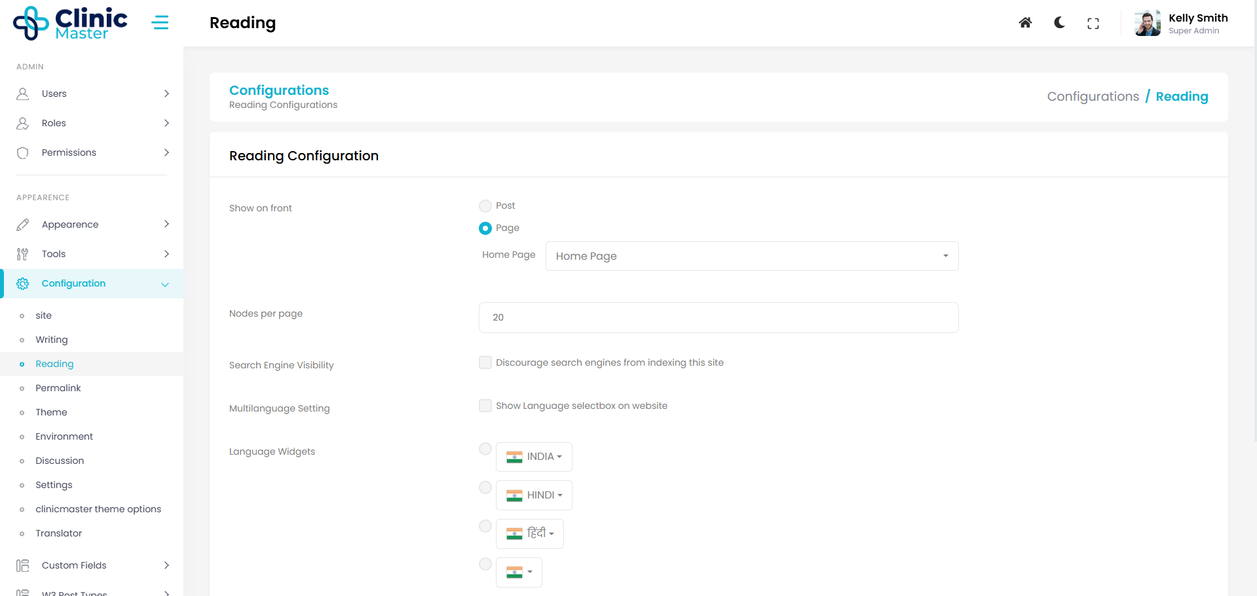
Task: Click the Clinic Master logo
Action: pyautogui.click(x=70, y=24)
